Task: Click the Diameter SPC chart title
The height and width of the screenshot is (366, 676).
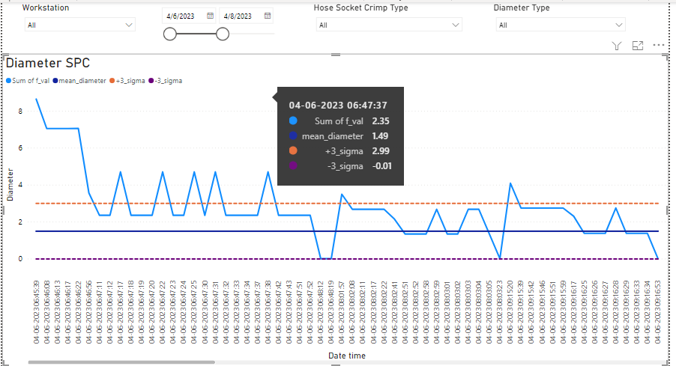Action: pyautogui.click(x=48, y=63)
